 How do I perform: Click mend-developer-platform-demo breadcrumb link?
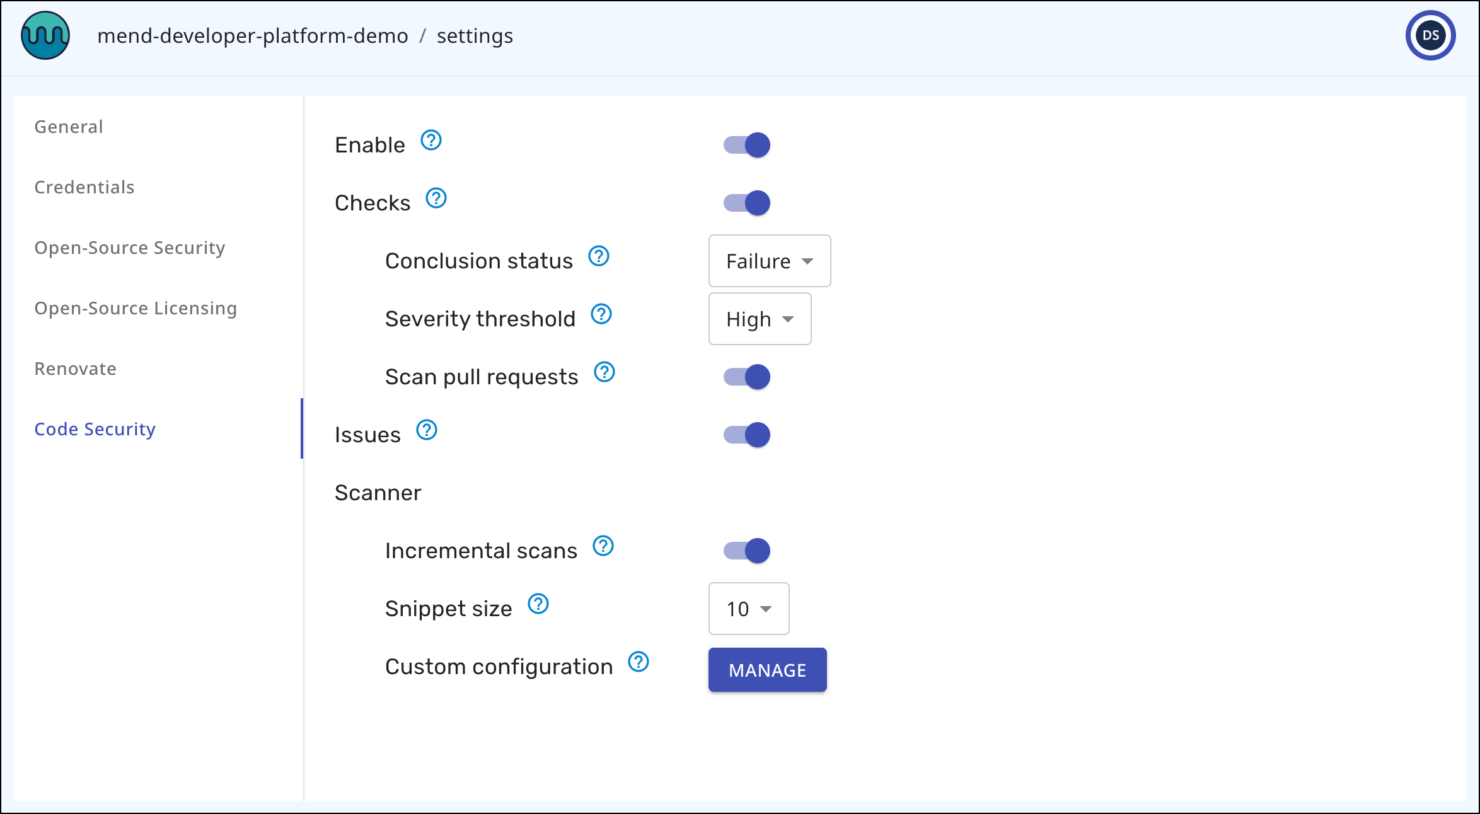click(253, 36)
